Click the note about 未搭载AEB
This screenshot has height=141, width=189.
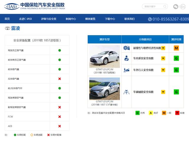pos(106,113)
